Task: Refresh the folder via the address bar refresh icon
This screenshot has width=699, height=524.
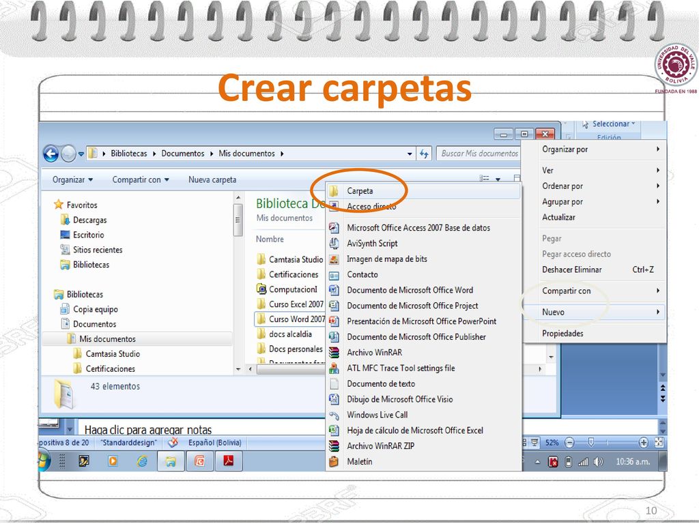Action: pyautogui.click(x=423, y=154)
